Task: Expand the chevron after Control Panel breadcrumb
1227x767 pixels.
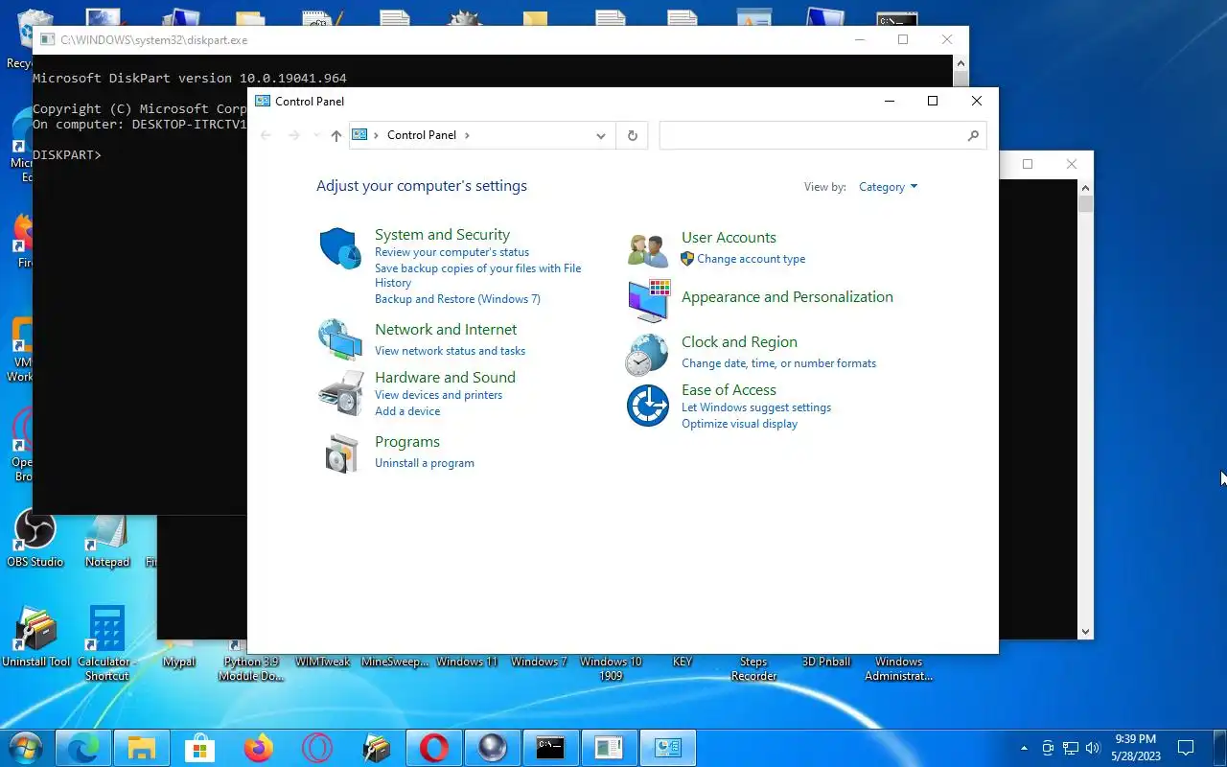Action: (x=467, y=135)
